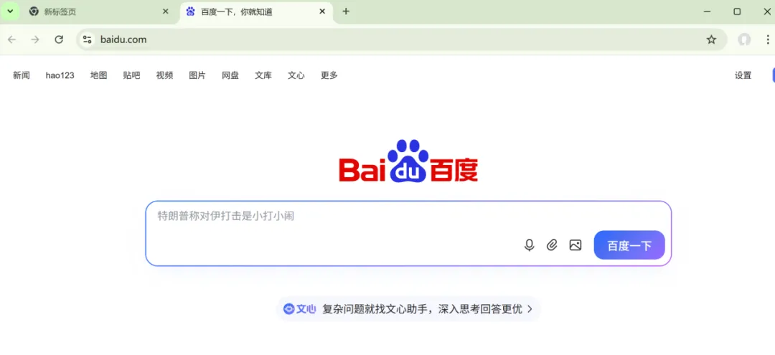Viewport: 775px width, 355px height.
Task: Go back with the browser back arrow
Action: pos(12,39)
